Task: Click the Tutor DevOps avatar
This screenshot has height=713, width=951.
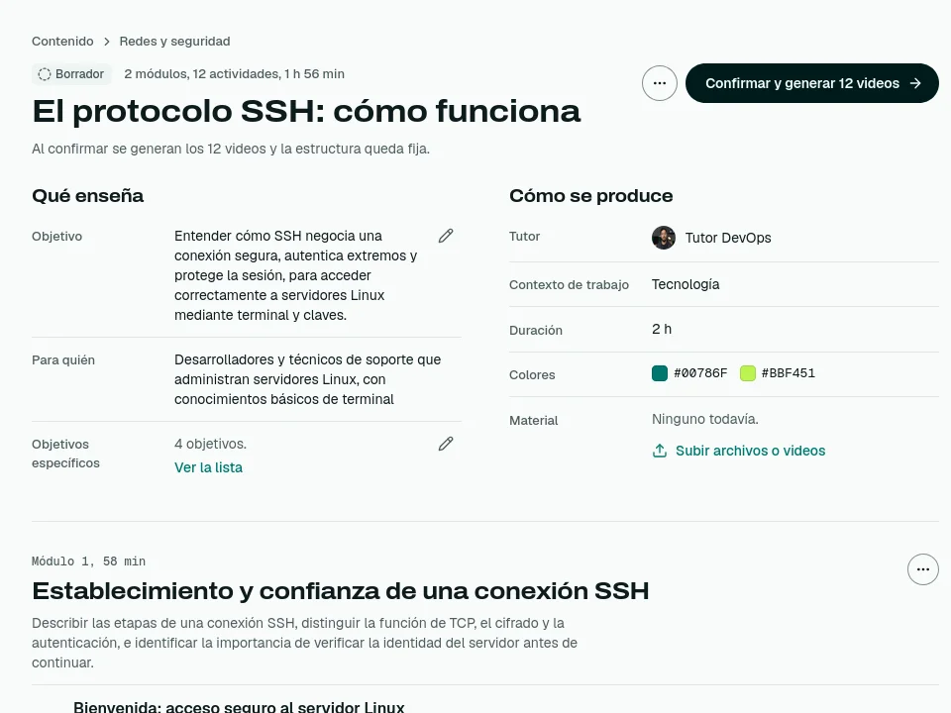Action: click(664, 238)
